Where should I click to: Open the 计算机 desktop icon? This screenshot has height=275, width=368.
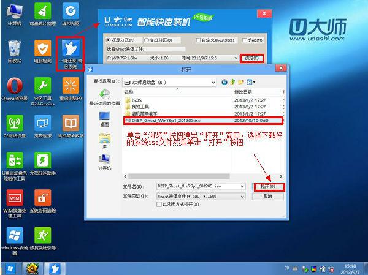click(x=15, y=15)
